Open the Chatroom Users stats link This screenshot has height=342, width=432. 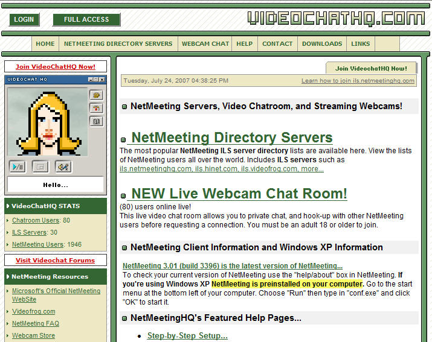pos(36,221)
